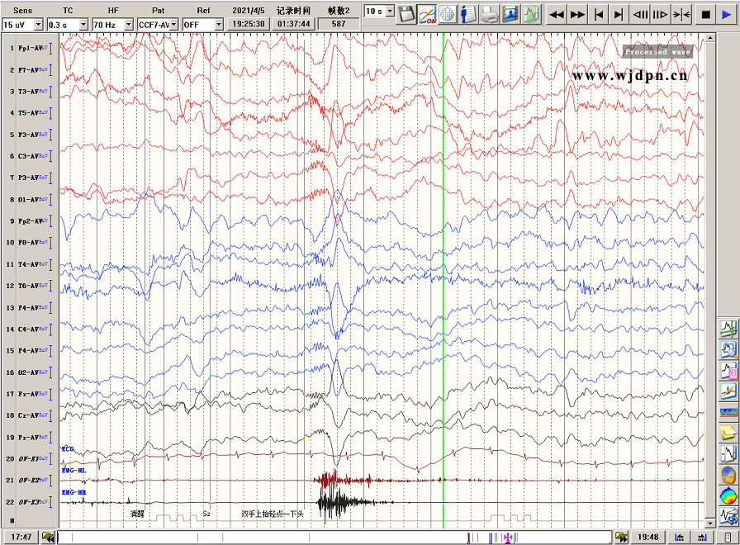Click the waveform analysis icon at bottom right
Image resolution: width=740 pixels, height=545 pixels.
[x=728, y=517]
